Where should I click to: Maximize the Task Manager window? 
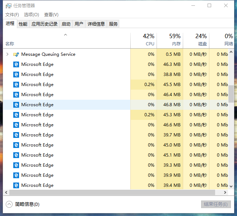[209, 5]
